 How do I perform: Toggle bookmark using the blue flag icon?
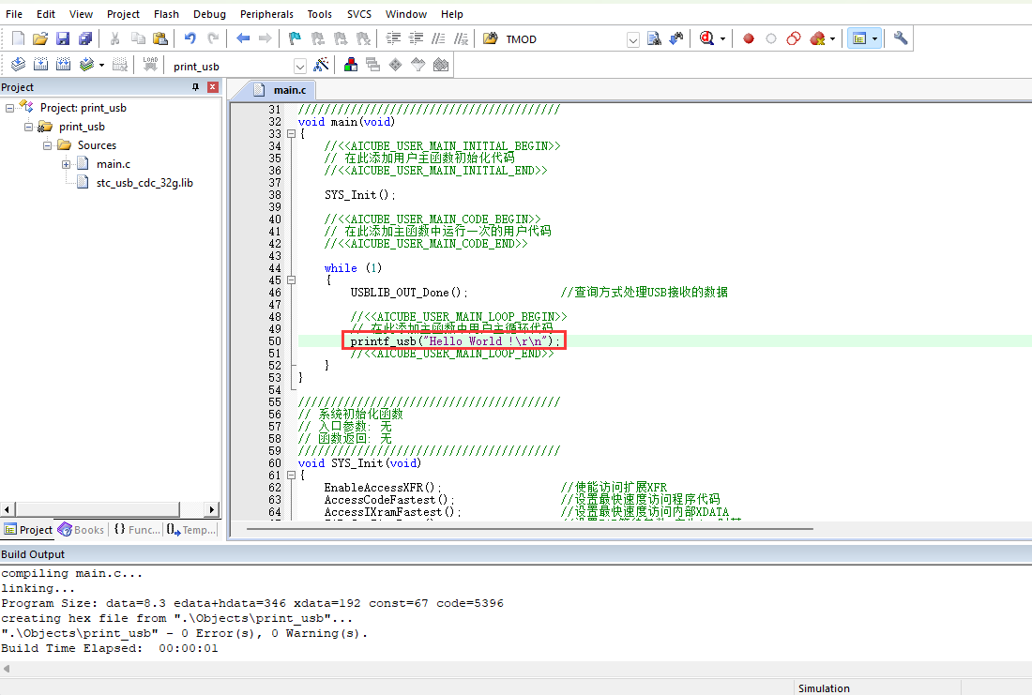pyautogui.click(x=295, y=38)
